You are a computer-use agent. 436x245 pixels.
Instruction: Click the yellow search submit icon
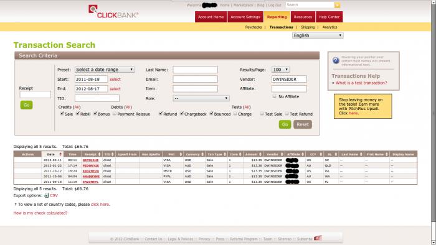(x=338, y=5)
